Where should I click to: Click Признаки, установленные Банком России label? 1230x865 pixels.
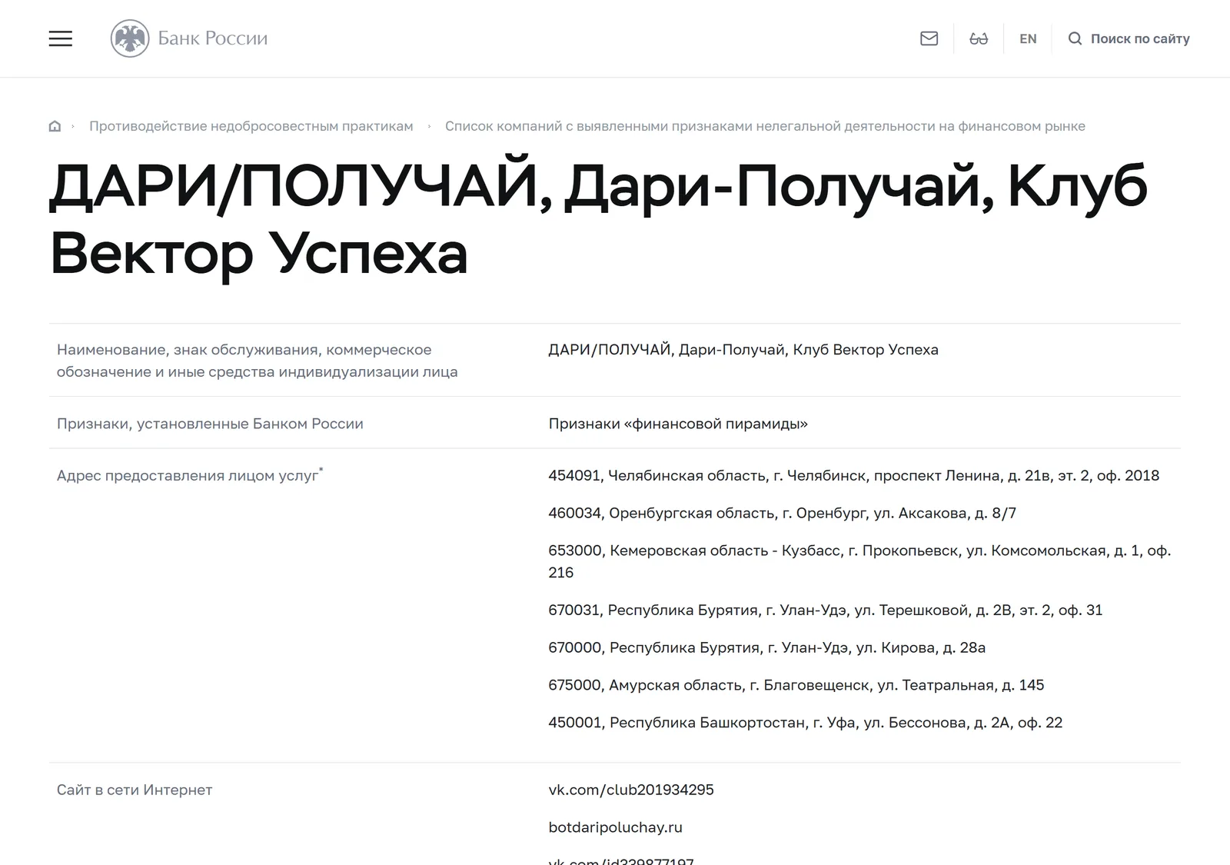210,424
